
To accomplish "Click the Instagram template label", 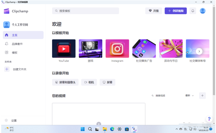I will tap(117, 61).
